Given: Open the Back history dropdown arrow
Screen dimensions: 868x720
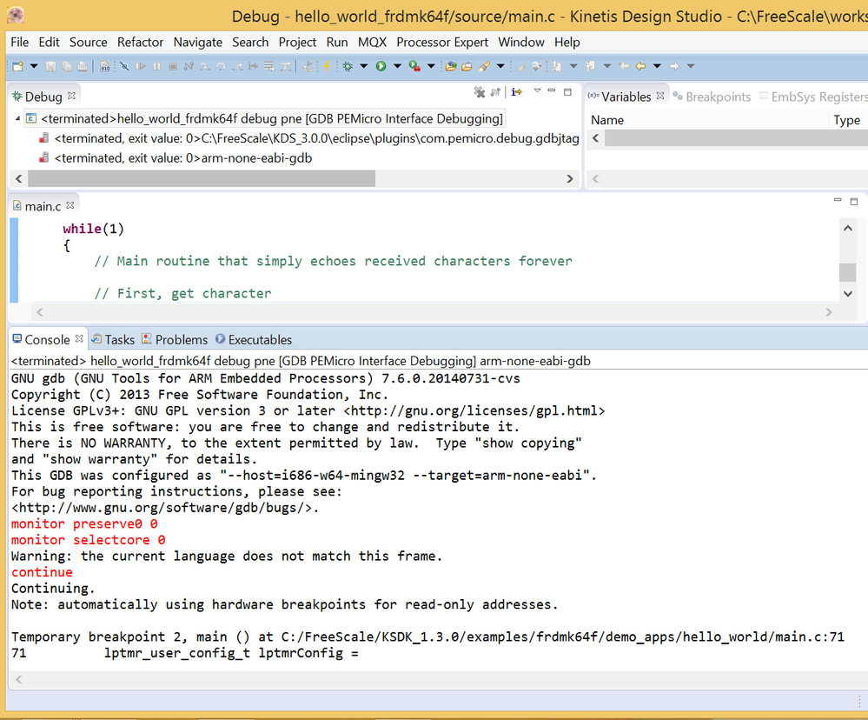Looking at the screenshot, I should [x=657, y=66].
